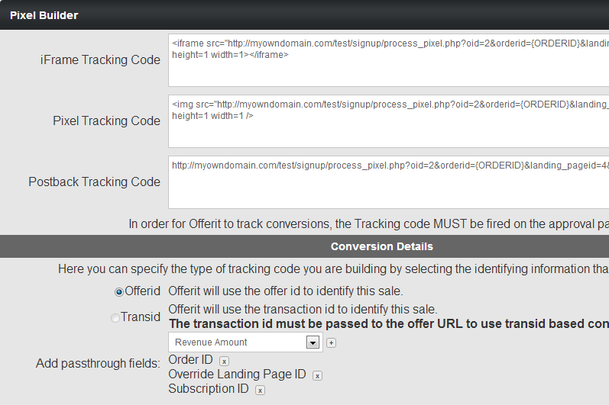The height and width of the screenshot is (405, 609).
Task: Click the Revenue Amount combo box text
Action: 211,342
